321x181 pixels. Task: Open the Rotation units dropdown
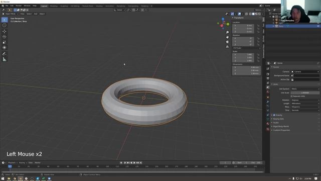coord(305,100)
